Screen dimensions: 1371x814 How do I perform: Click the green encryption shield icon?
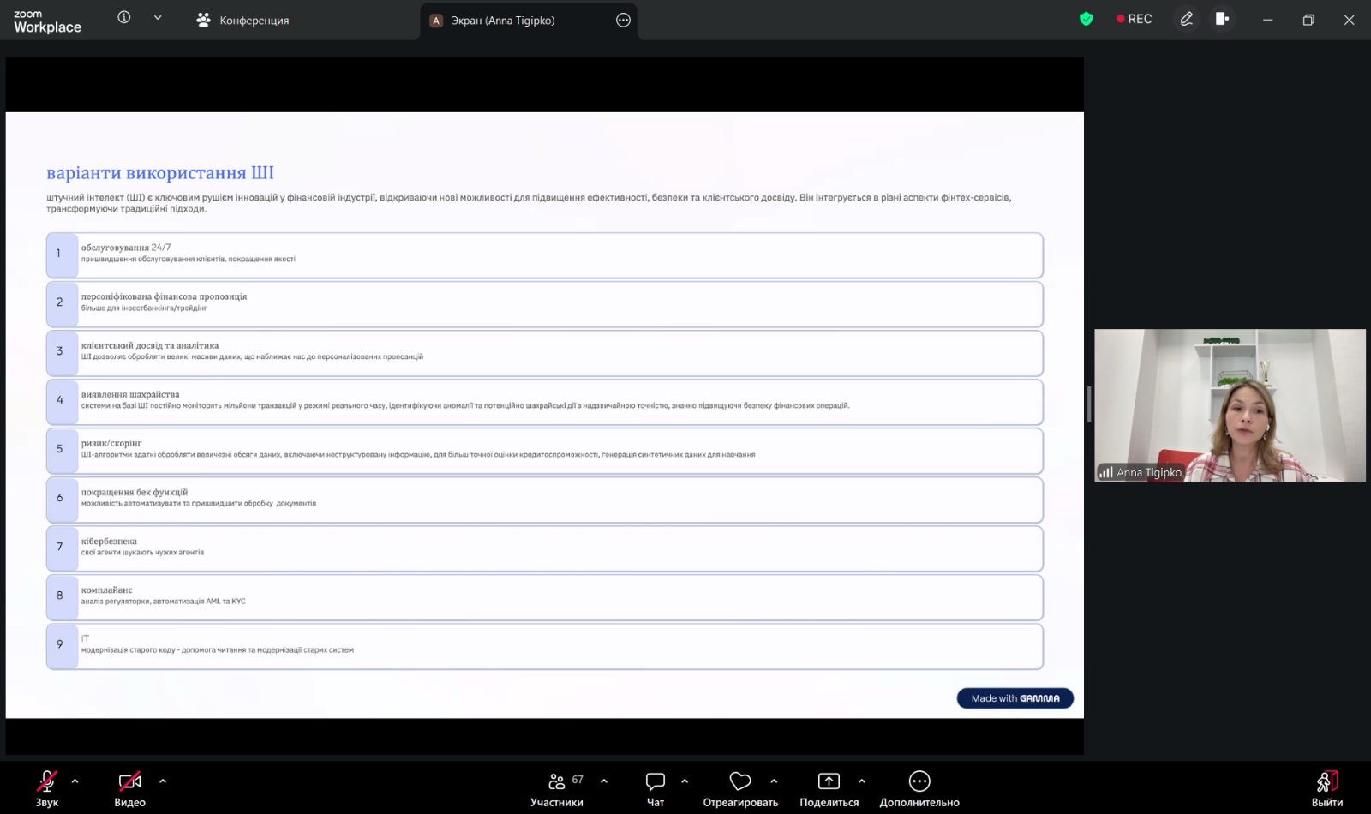[x=1086, y=19]
